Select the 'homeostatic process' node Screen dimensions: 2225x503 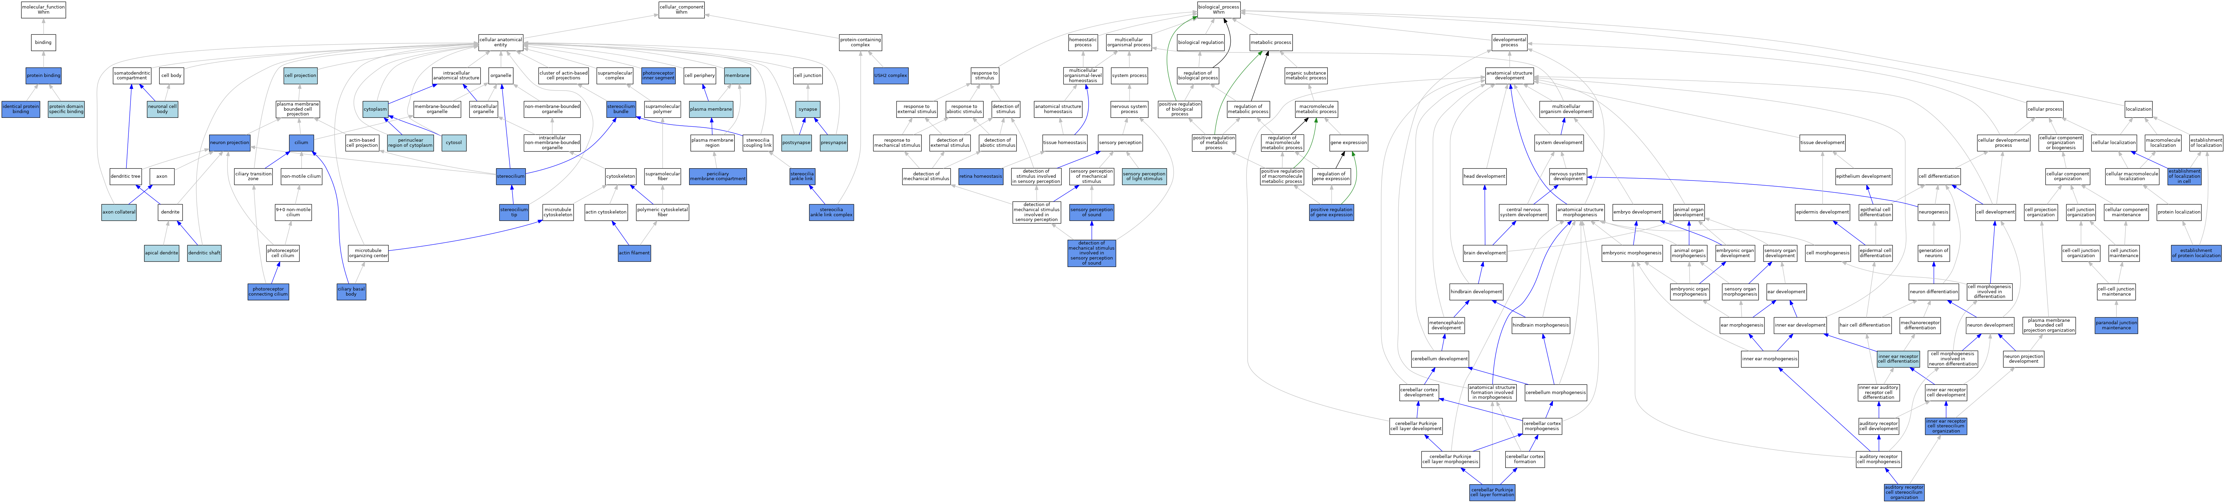point(1083,42)
